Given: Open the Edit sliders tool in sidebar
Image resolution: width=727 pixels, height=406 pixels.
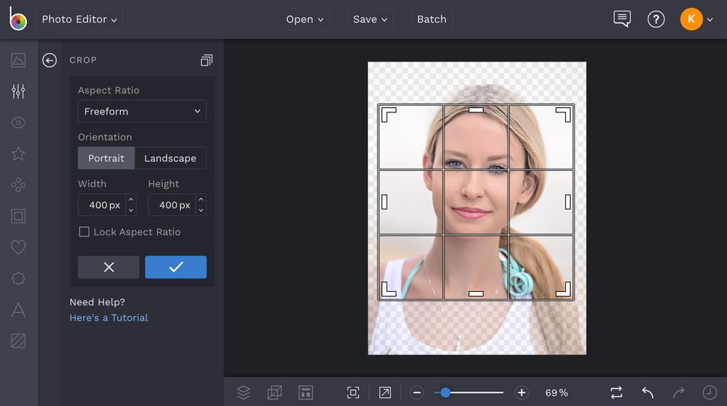Looking at the screenshot, I should 18,92.
